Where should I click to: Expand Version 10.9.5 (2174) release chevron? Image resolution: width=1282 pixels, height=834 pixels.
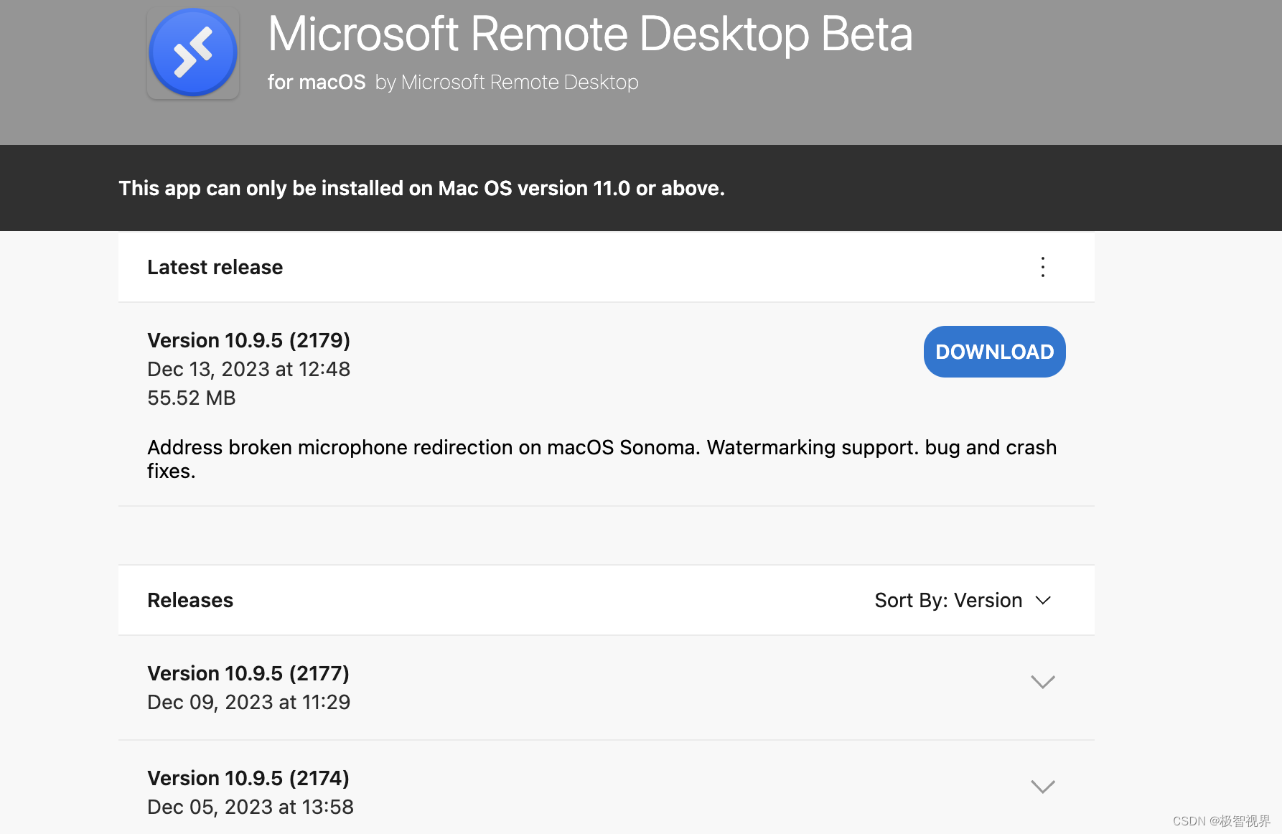[x=1043, y=787]
